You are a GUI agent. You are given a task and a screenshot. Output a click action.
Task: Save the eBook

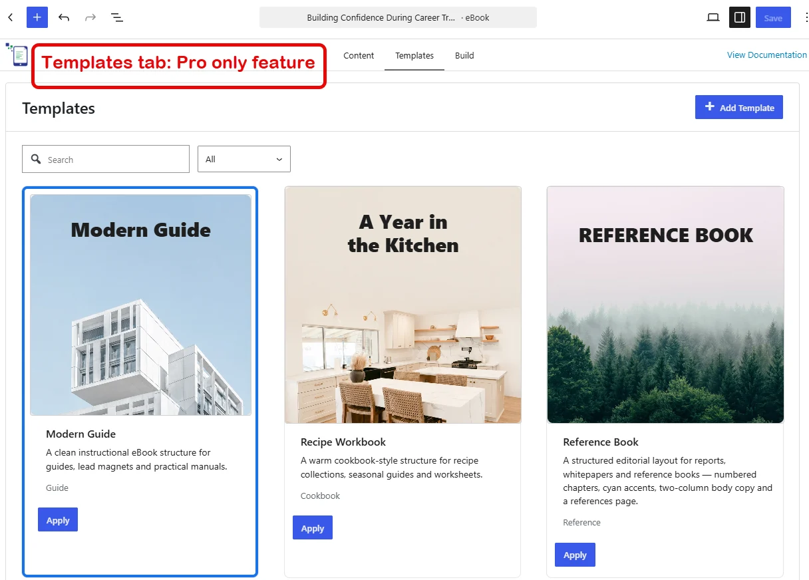tap(773, 17)
